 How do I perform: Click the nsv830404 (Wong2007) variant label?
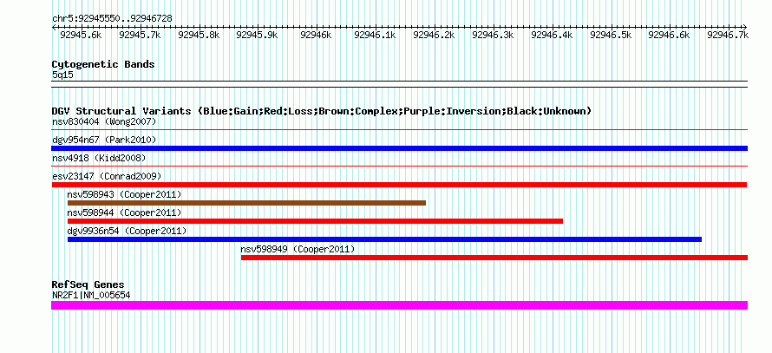click(104, 121)
